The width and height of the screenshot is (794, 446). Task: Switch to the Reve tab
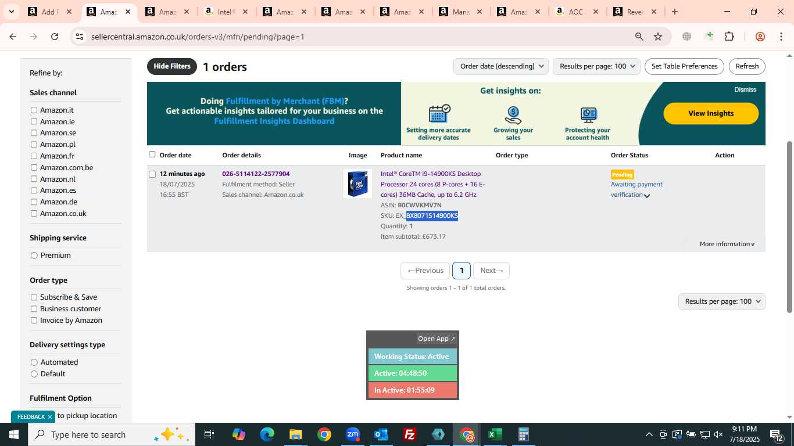634,12
